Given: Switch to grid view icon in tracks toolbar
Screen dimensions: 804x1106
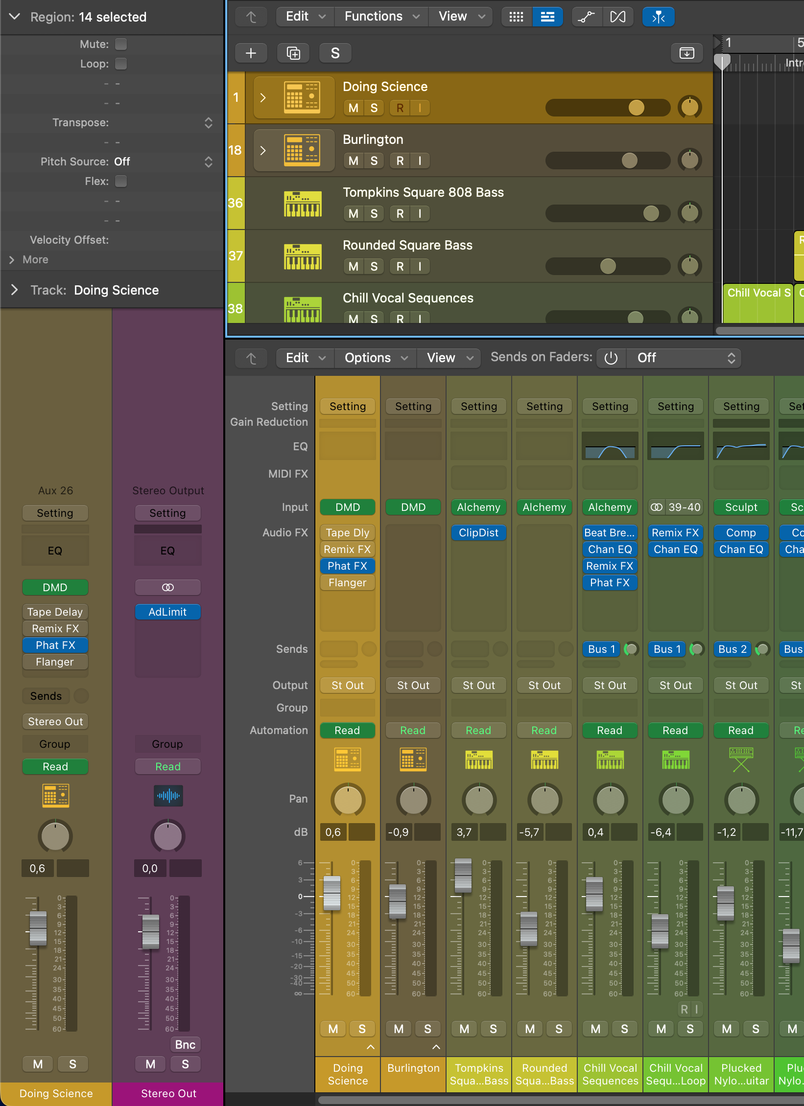Looking at the screenshot, I should pyautogui.click(x=517, y=17).
